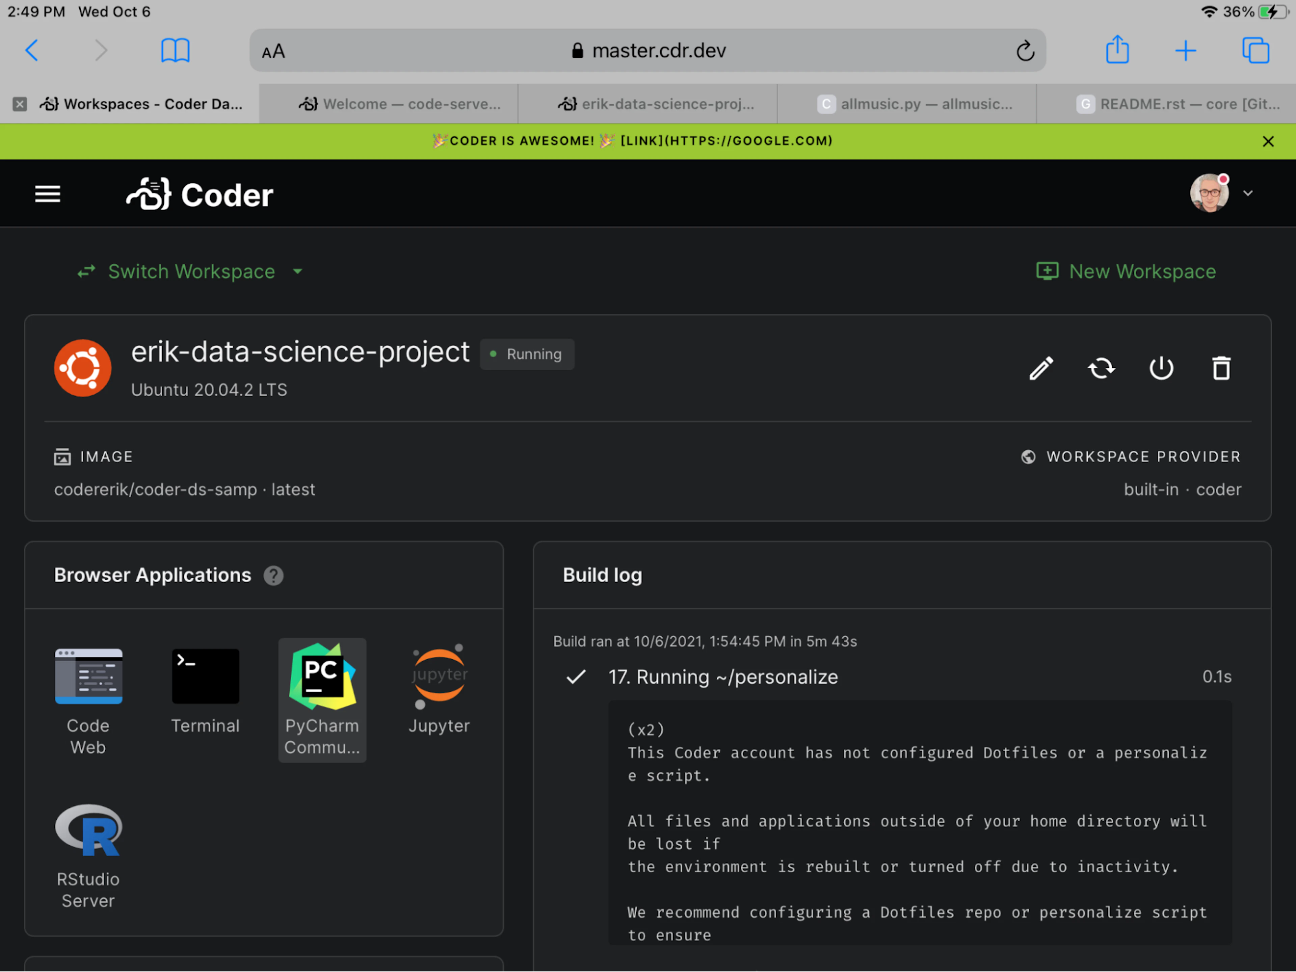Screen dimensions: 1296x972
Task: Dismiss the green Coder is awesome banner
Action: [x=1268, y=142]
